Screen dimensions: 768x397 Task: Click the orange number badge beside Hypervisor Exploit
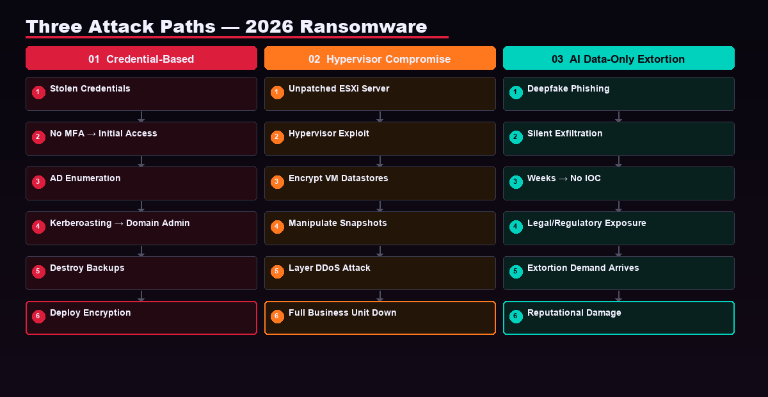277,137
